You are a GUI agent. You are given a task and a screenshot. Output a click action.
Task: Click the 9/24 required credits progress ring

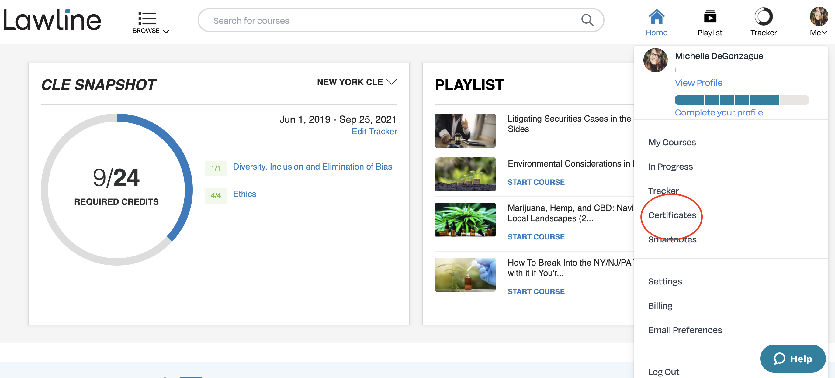click(x=117, y=190)
